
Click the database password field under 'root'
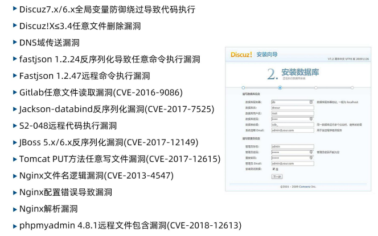[x=293, y=119]
